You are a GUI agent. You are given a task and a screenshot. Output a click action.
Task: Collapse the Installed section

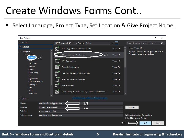[20, 47]
